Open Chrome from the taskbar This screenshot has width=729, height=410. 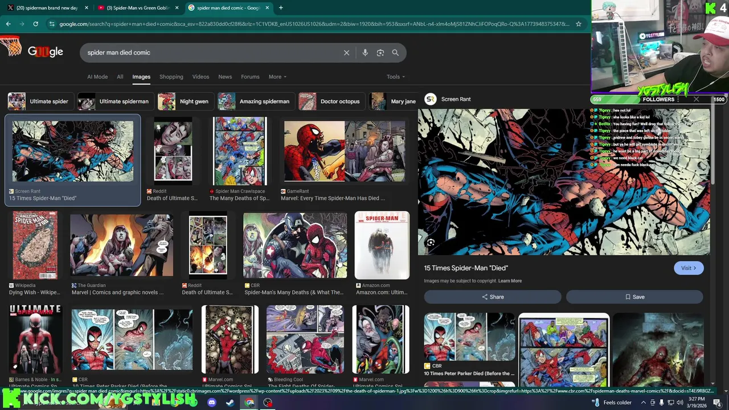click(249, 403)
